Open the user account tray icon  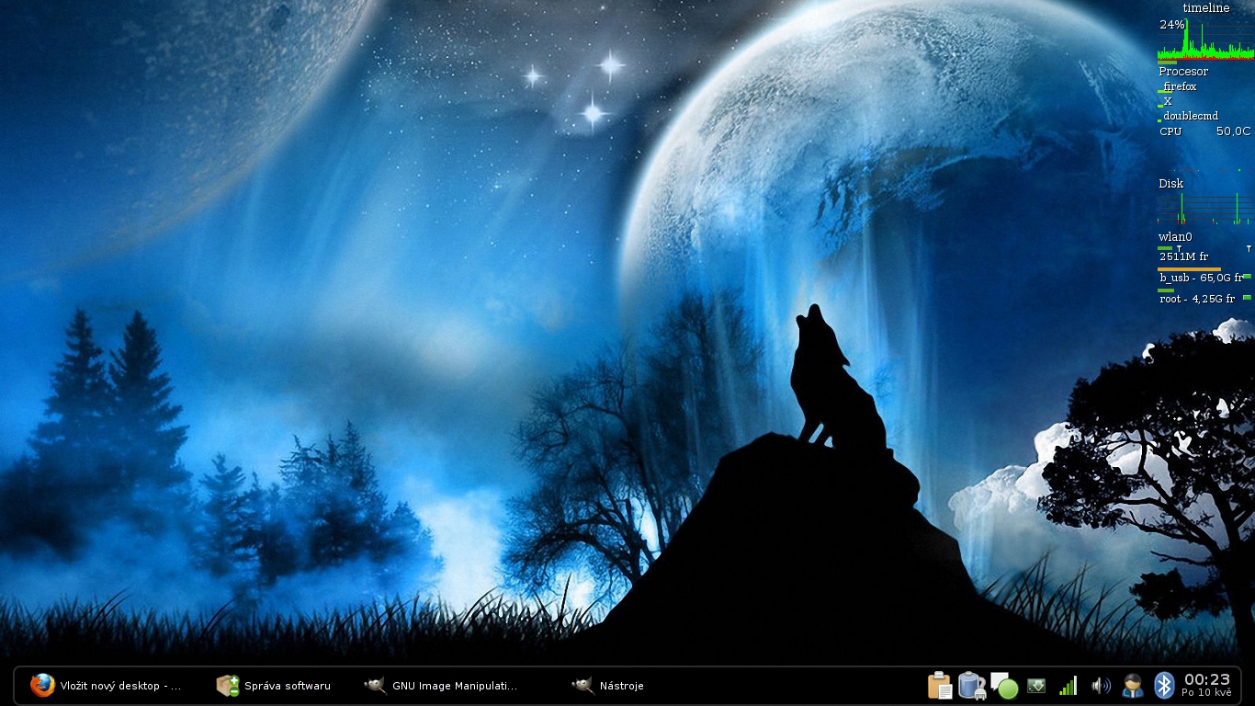(1132, 686)
